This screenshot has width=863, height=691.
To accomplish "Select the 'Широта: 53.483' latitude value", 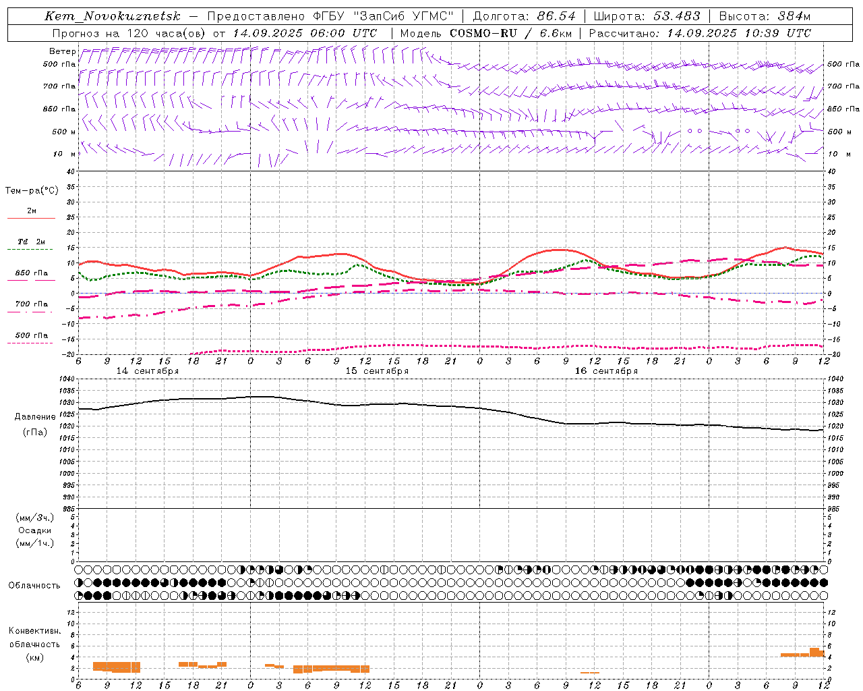I will tap(647, 16).
